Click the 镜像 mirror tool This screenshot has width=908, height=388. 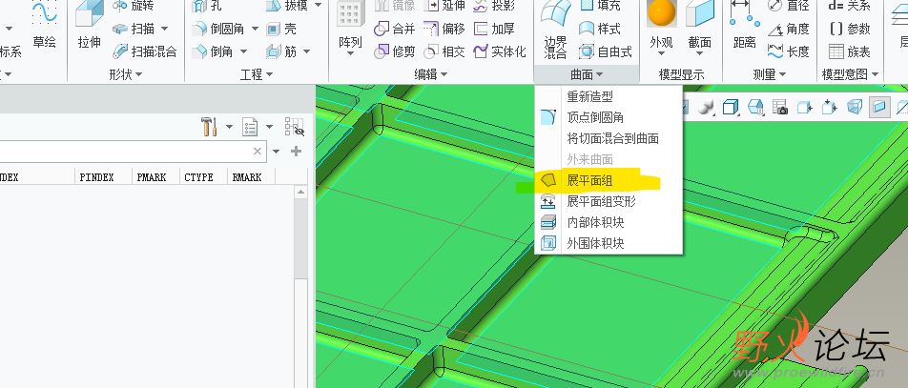[x=395, y=6]
